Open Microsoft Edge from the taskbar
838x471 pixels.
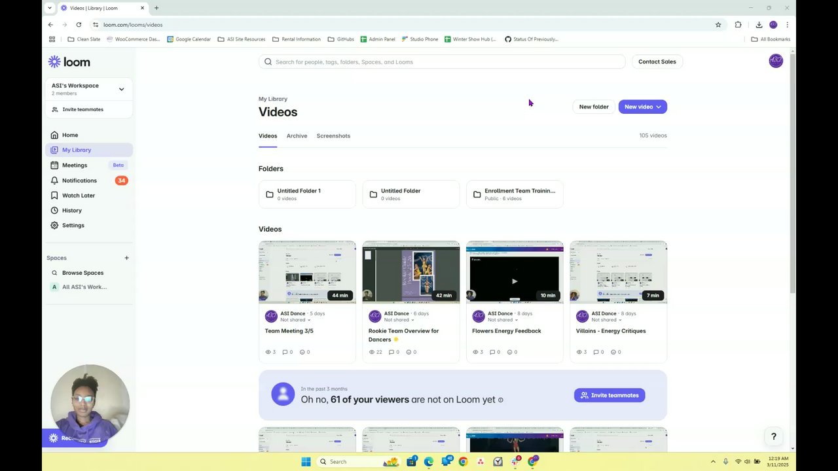click(x=428, y=462)
